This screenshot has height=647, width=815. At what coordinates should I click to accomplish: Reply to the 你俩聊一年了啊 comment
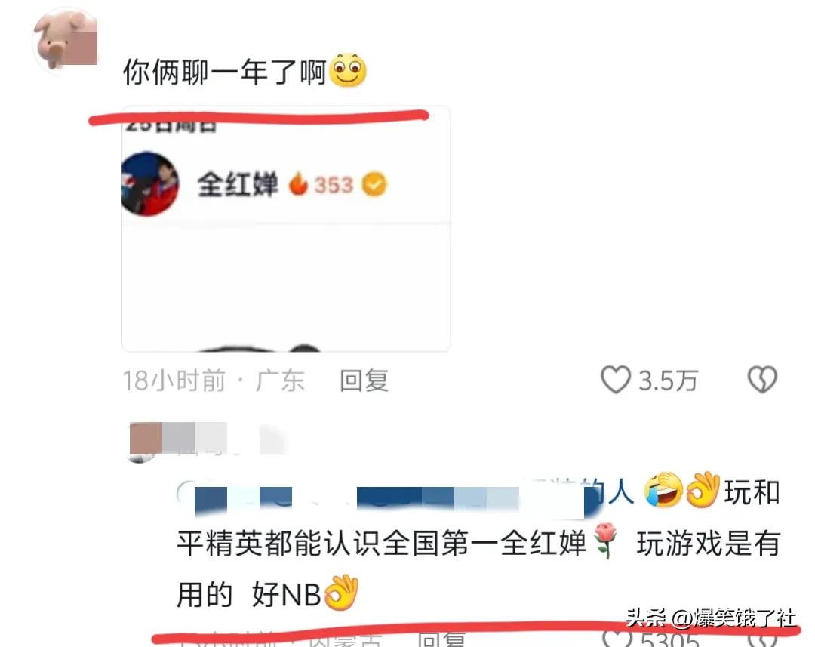pyautogui.click(x=364, y=380)
